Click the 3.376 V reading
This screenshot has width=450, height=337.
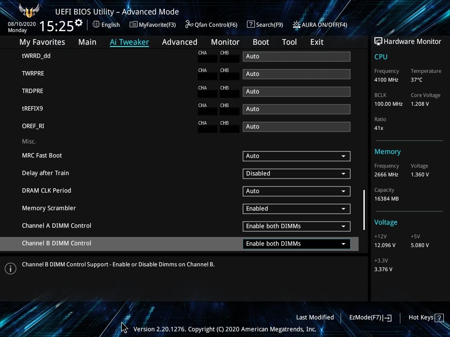pyautogui.click(x=383, y=269)
